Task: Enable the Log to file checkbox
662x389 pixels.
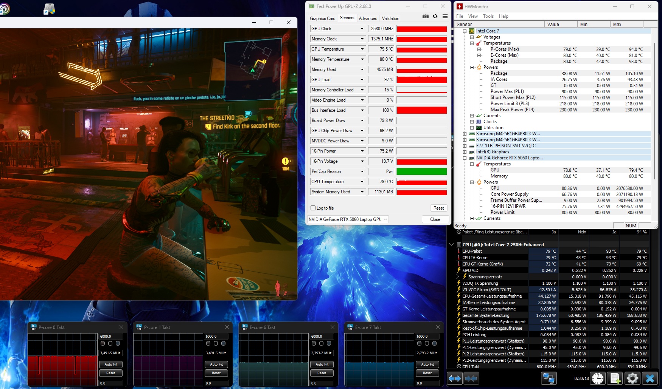Action: click(313, 208)
